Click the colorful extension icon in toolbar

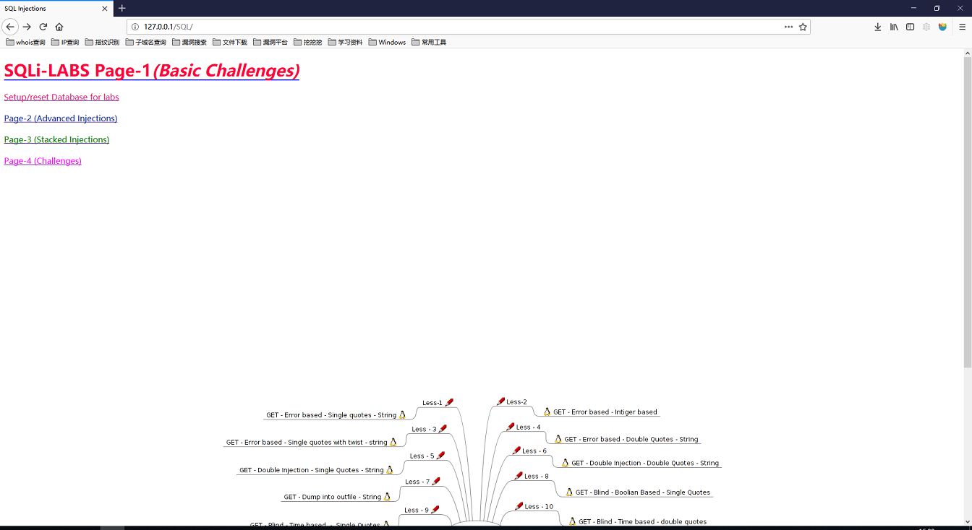pos(942,27)
